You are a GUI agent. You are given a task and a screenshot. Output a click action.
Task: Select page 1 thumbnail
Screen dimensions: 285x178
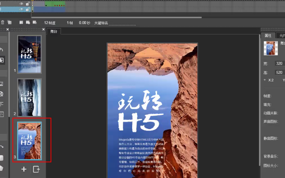30,55
